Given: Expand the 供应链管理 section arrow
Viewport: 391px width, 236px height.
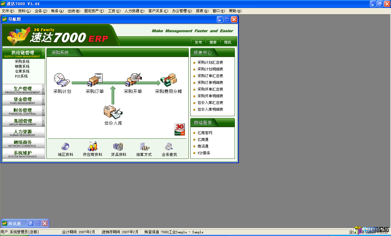Looking at the screenshot, I should tap(43, 53).
